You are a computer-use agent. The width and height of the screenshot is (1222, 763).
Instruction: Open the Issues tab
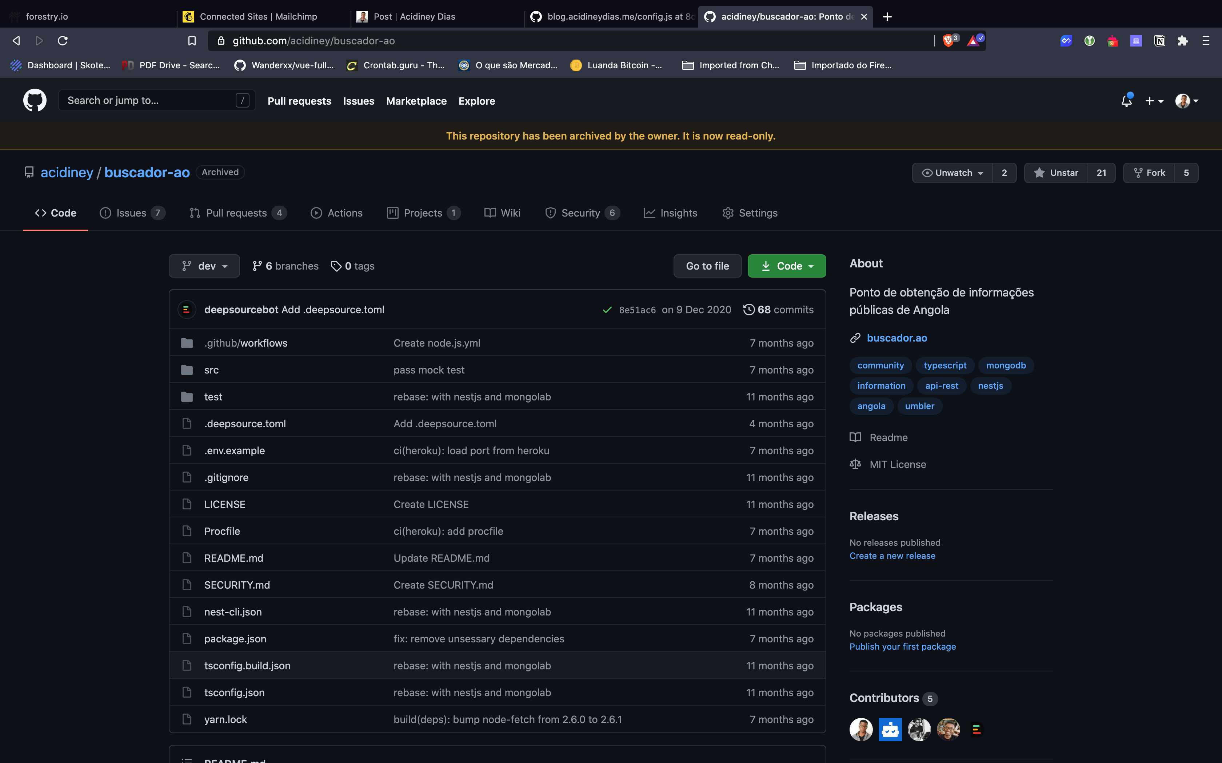click(132, 213)
